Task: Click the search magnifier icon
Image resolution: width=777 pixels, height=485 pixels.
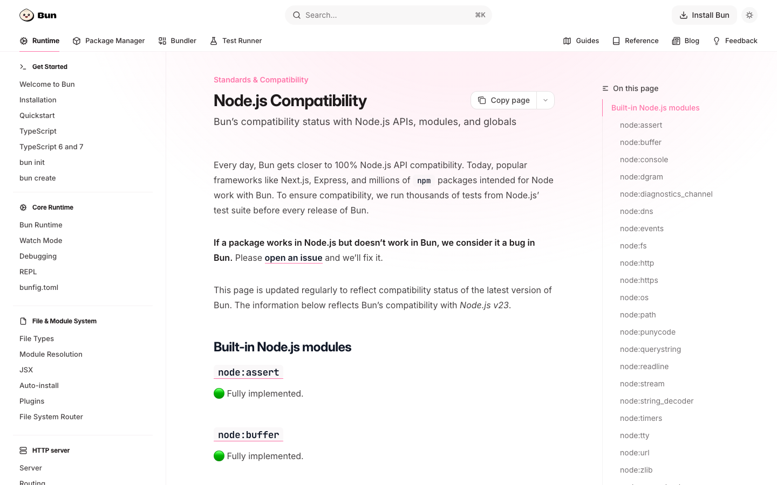Action: [297, 15]
